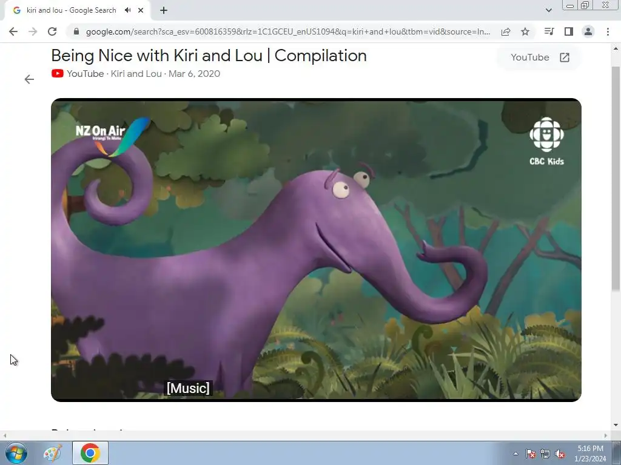Open the Chrome profile menu
Screen dimensions: 621x465
tap(588, 31)
